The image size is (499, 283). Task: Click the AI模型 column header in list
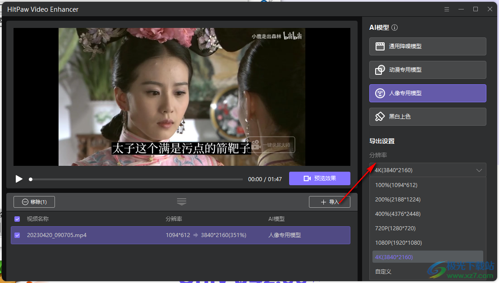tap(276, 219)
